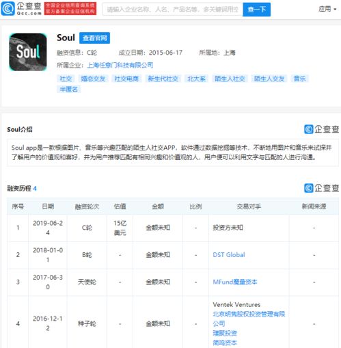The image size is (341, 348).
Task: Click the 融资历程 section heading
Action: [19, 189]
